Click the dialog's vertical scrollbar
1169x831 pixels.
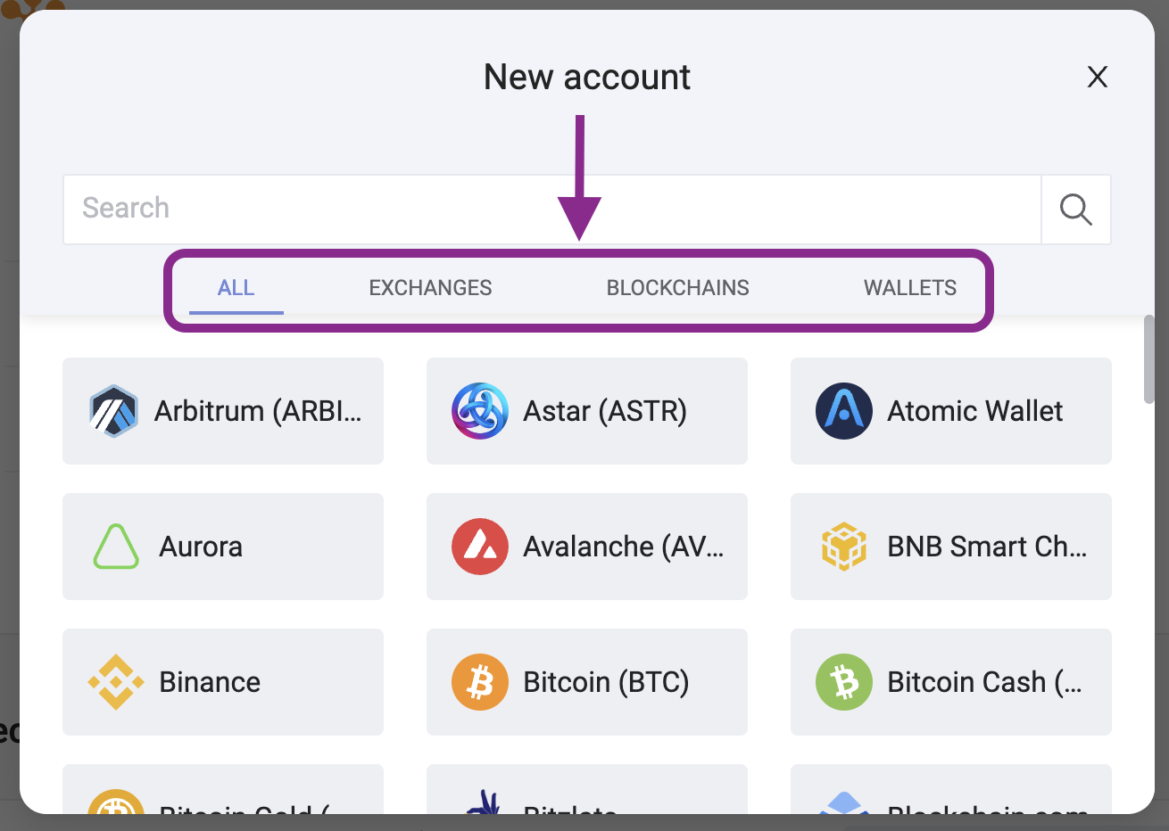(x=1149, y=359)
